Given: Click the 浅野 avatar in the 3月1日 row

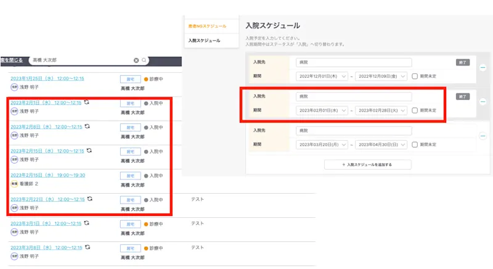Looking at the screenshot, I should pos(14,232).
